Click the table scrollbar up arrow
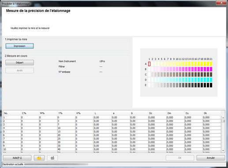 (x=223, y=118)
